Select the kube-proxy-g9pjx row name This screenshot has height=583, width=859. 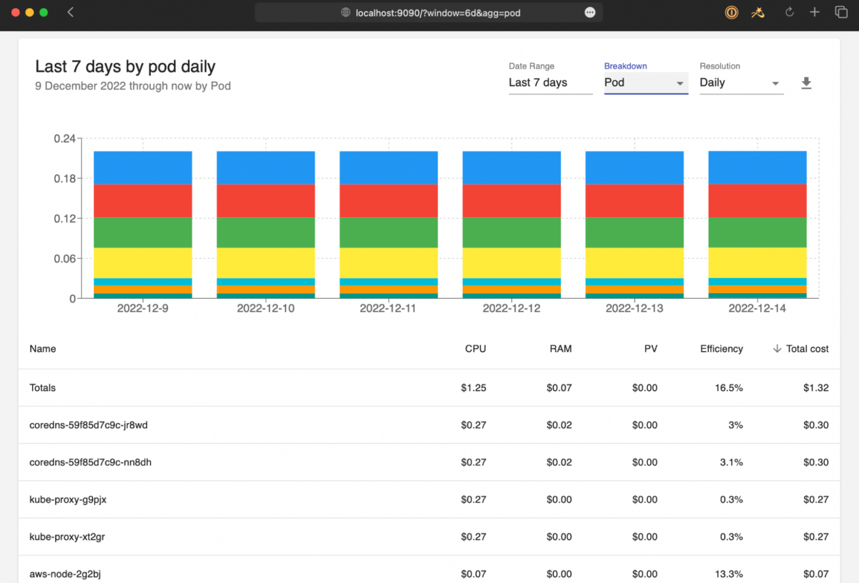pyautogui.click(x=68, y=499)
